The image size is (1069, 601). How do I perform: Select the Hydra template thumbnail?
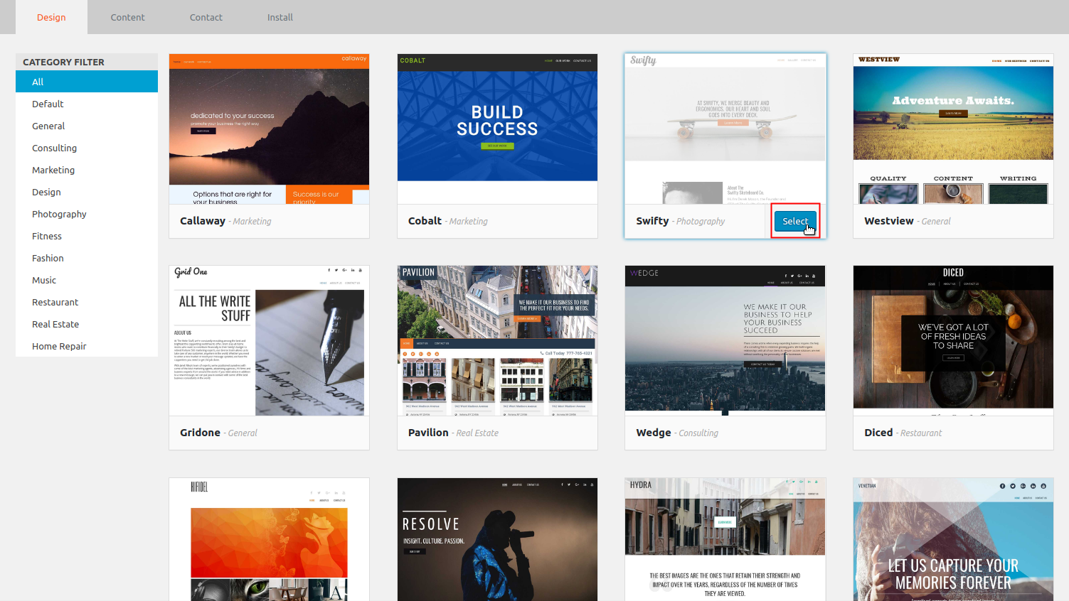(x=725, y=540)
